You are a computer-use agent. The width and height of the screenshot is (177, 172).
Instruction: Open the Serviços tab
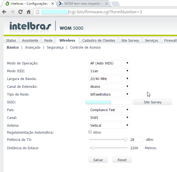click(151, 40)
